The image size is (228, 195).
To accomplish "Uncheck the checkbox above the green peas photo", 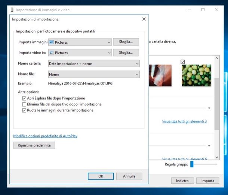I will pos(183,62).
